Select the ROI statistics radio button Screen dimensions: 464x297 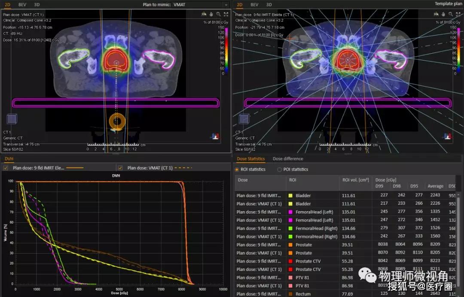pos(238,170)
